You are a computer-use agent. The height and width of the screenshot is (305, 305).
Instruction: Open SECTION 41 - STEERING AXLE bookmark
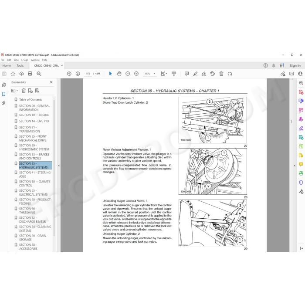click(x=34, y=174)
